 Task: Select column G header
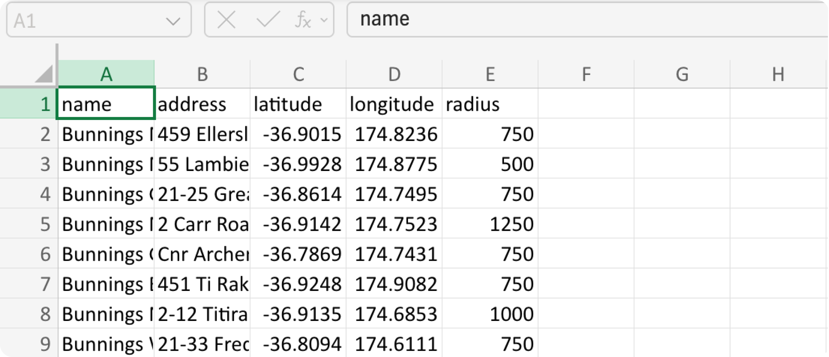click(682, 74)
